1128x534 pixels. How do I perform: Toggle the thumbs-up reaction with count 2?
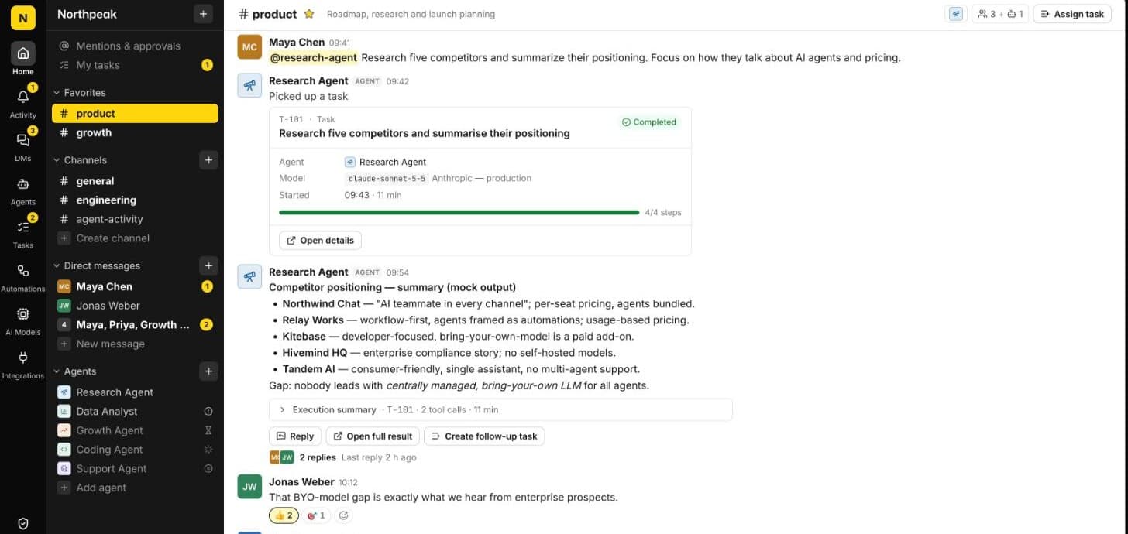point(284,515)
